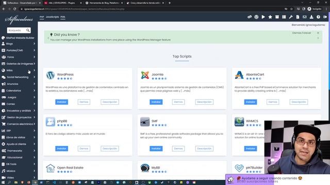The width and height of the screenshot is (330, 185).
Task: Bookmark this page with star icon
Action: (x=291, y=9)
